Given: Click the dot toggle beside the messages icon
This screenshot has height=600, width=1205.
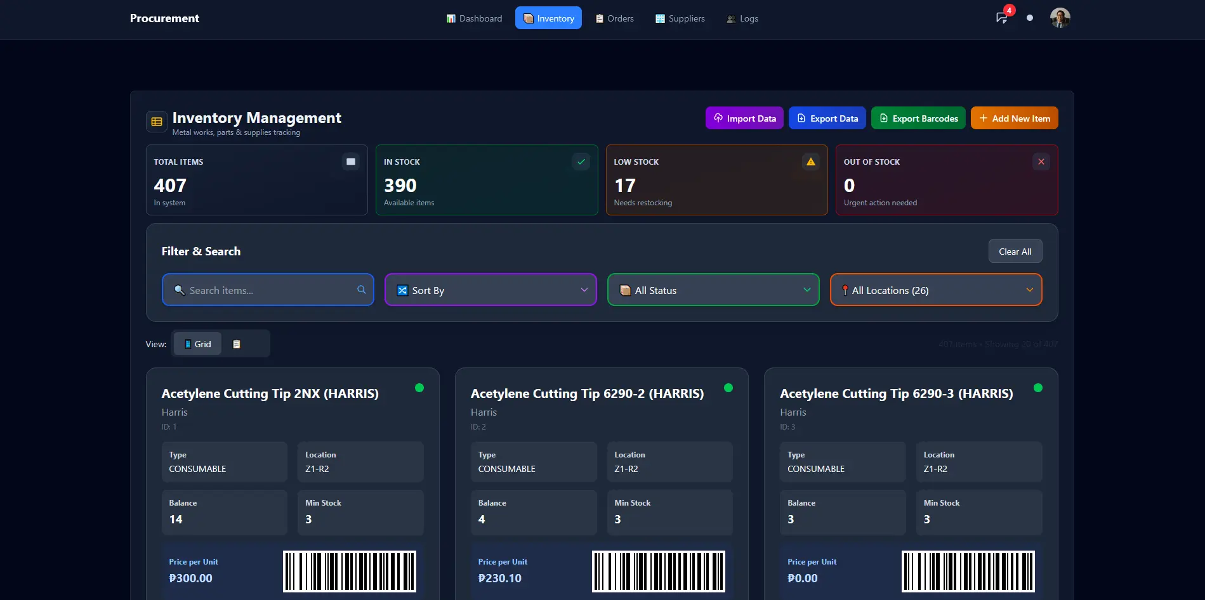Looking at the screenshot, I should click(1029, 18).
